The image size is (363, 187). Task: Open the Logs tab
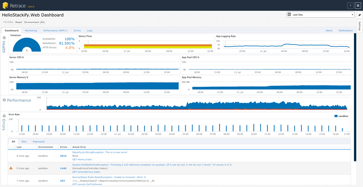point(90,31)
